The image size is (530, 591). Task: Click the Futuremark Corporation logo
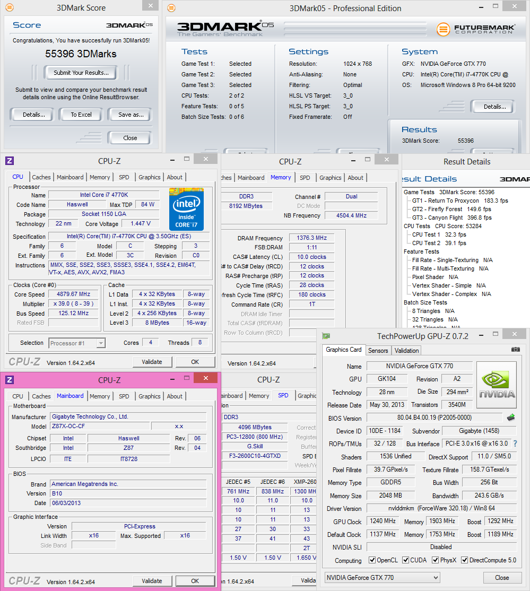click(476, 29)
